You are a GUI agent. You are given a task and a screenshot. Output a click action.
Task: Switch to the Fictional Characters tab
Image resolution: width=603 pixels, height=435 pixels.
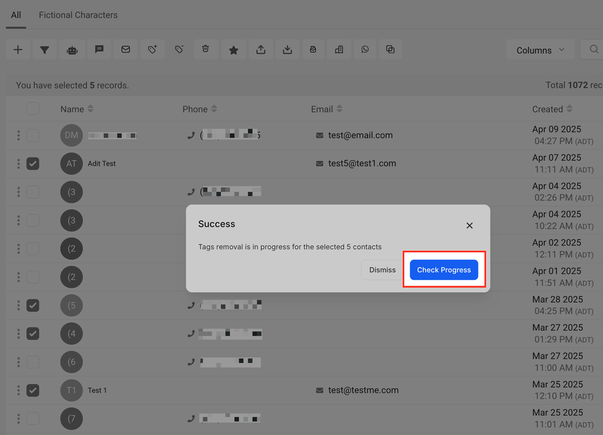point(78,14)
